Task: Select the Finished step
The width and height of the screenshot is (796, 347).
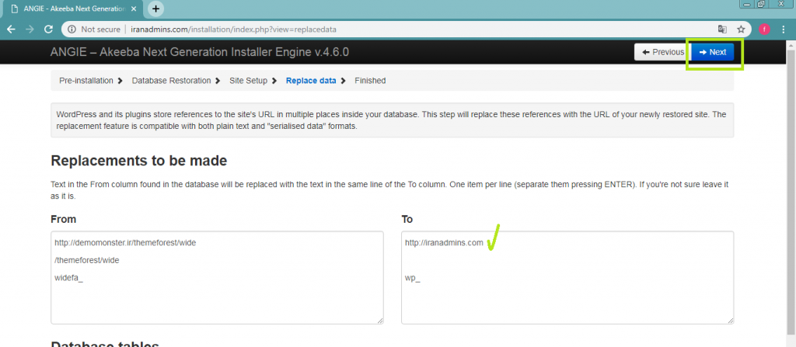Action: pyautogui.click(x=370, y=81)
